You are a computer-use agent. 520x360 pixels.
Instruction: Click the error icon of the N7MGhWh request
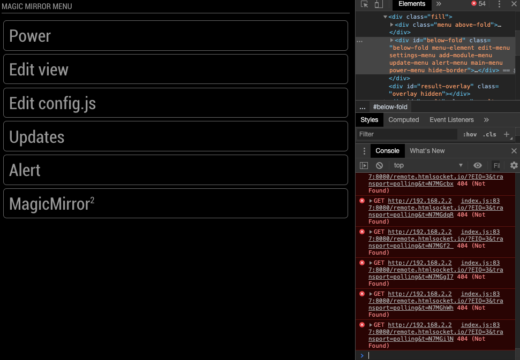point(362,294)
